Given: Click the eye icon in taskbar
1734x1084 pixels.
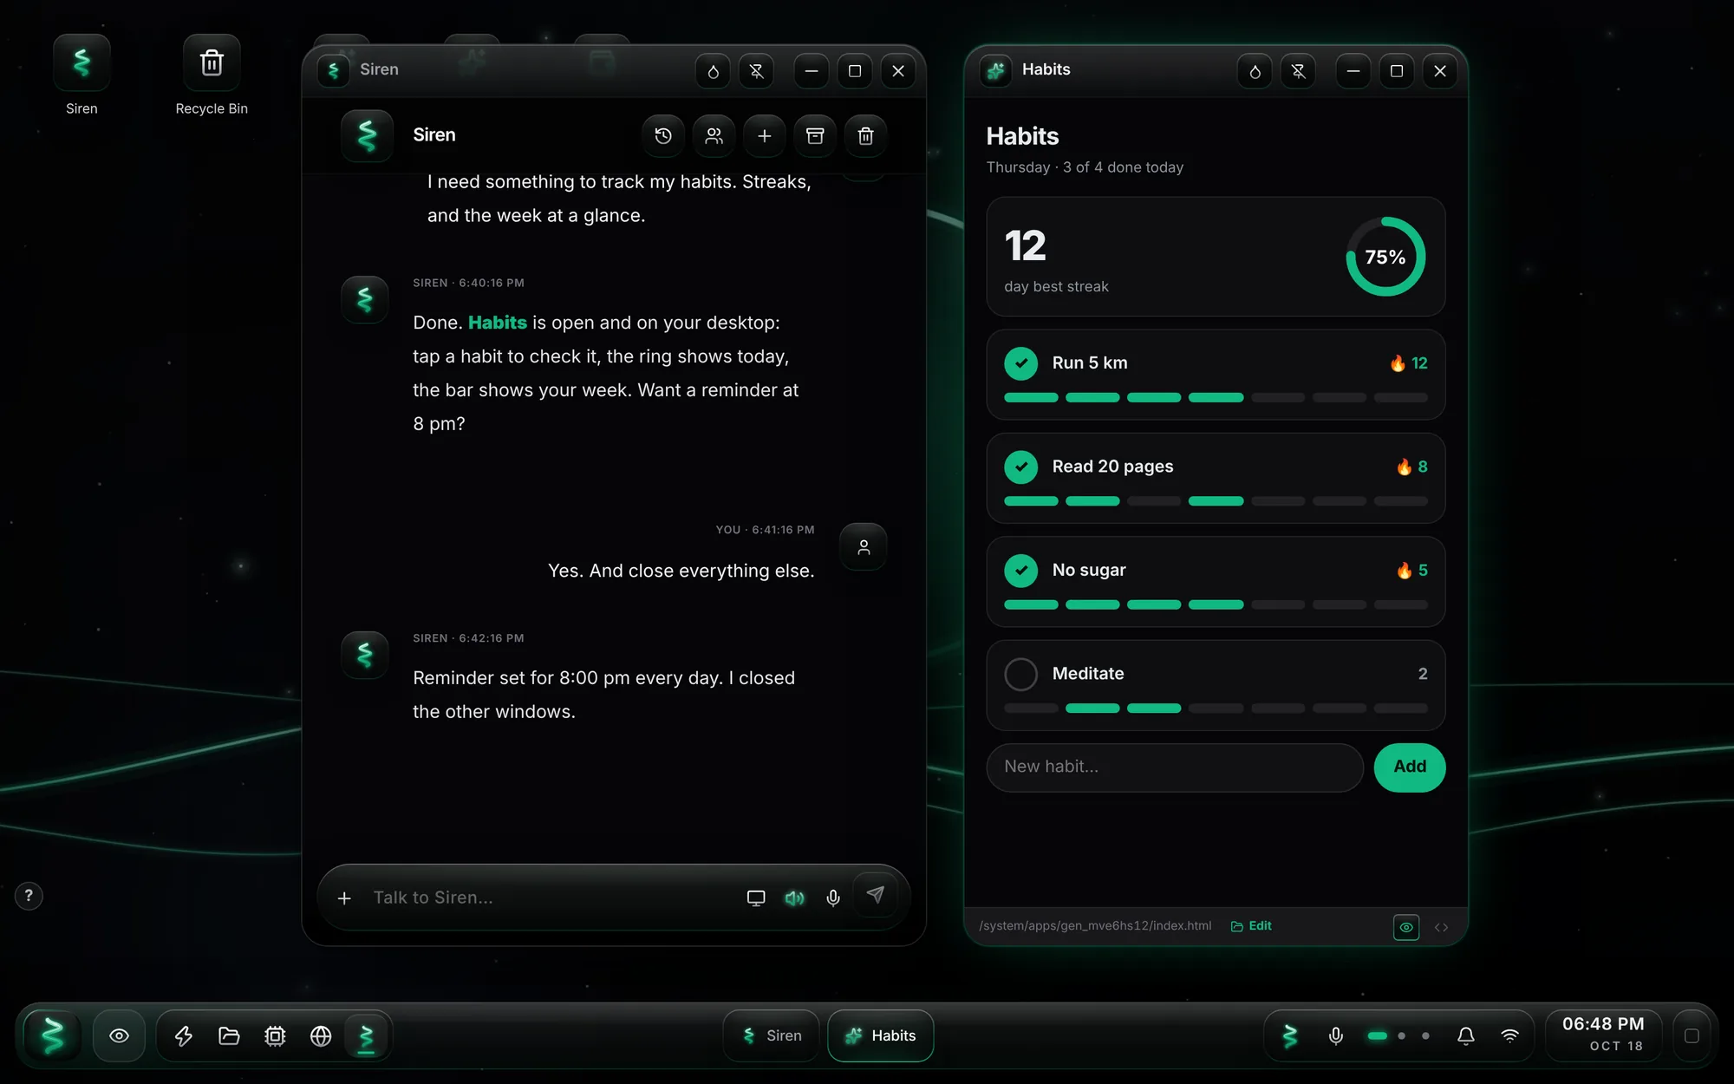Looking at the screenshot, I should pos(120,1035).
